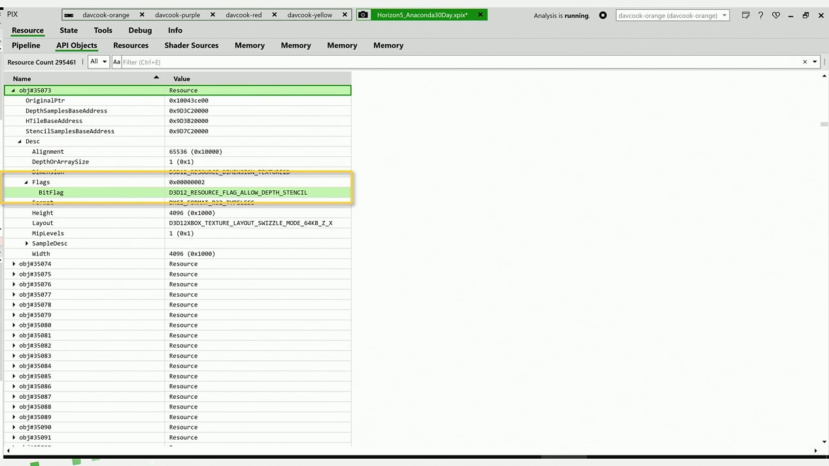Collapse the Flags node
This screenshot has width=829, height=466.
click(x=26, y=182)
